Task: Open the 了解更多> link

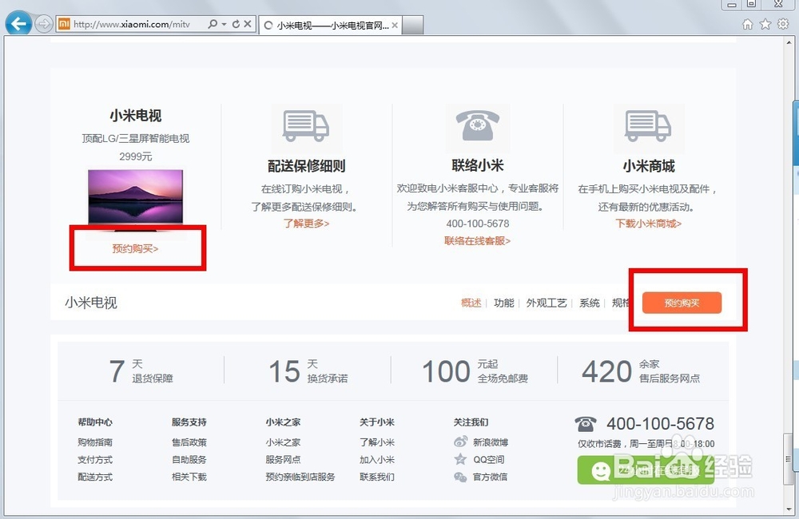Action: [307, 223]
